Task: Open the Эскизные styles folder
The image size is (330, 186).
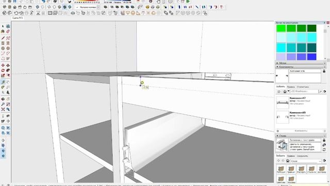Action: (291, 180)
